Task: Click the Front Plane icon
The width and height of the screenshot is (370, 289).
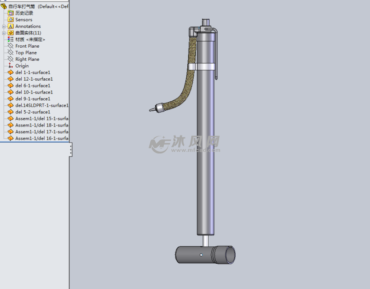Action: click(x=11, y=46)
